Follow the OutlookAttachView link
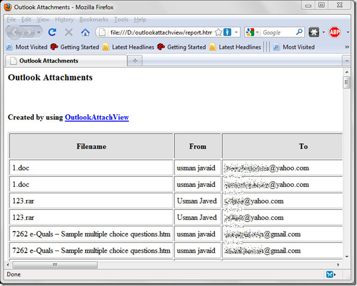Viewport: 357px width, 286px height. coord(97,117)
